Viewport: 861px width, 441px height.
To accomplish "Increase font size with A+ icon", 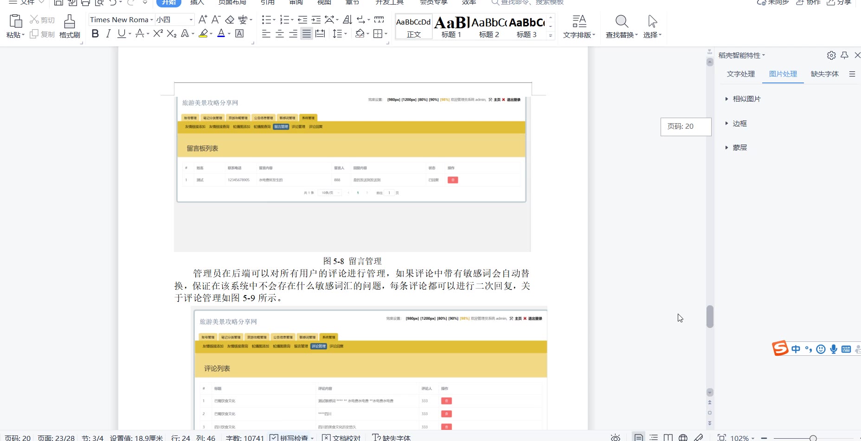I will (x=203, y=19).
